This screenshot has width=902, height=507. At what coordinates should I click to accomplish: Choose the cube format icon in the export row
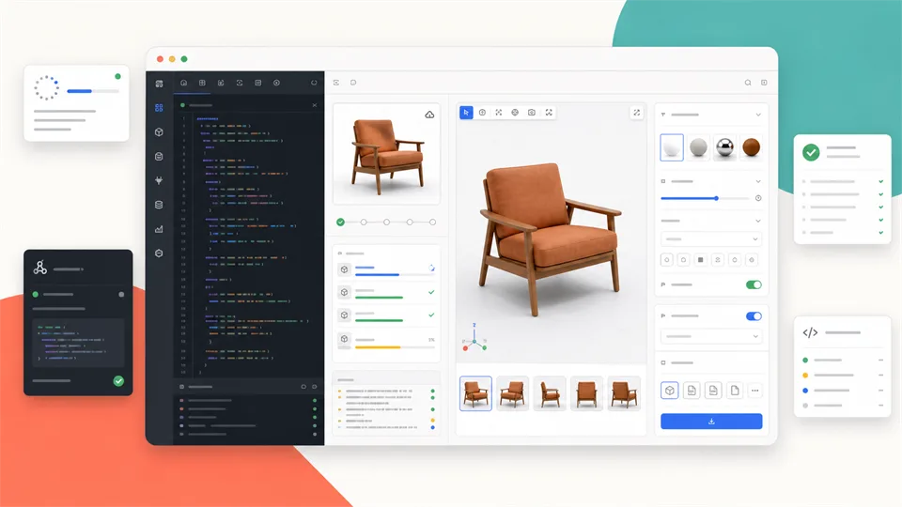tap(670, 391)
